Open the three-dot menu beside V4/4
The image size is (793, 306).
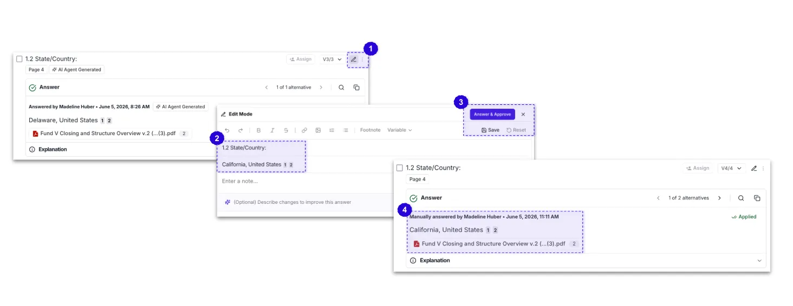click(763, 168)
